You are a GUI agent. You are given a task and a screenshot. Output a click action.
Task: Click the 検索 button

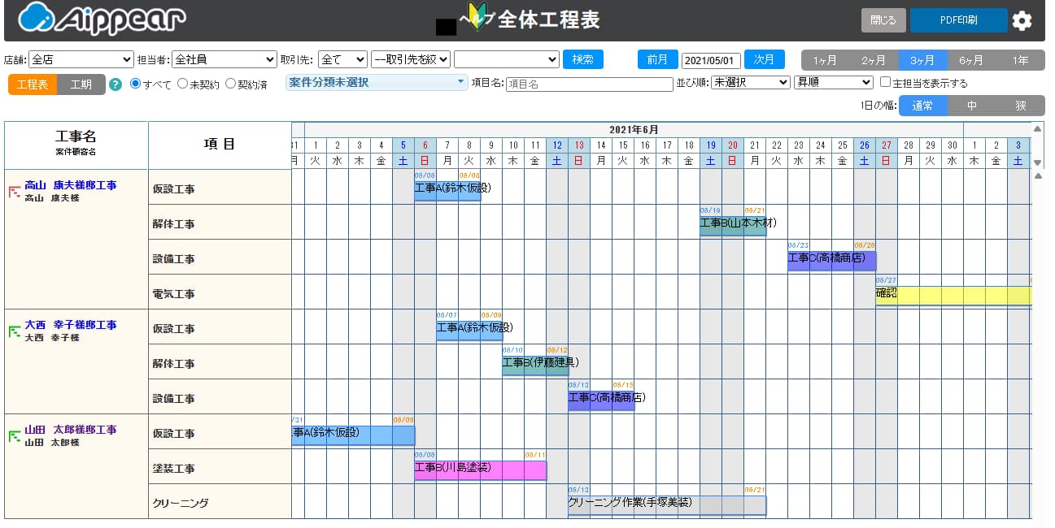tap(583, 59)
